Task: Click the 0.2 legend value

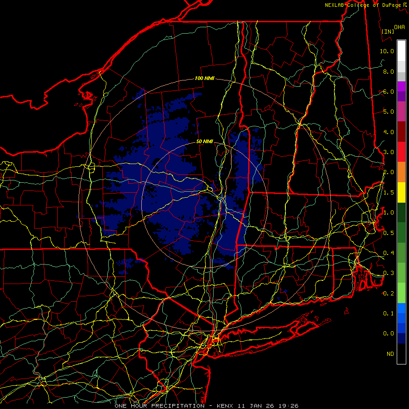Action: pos(389,293)
